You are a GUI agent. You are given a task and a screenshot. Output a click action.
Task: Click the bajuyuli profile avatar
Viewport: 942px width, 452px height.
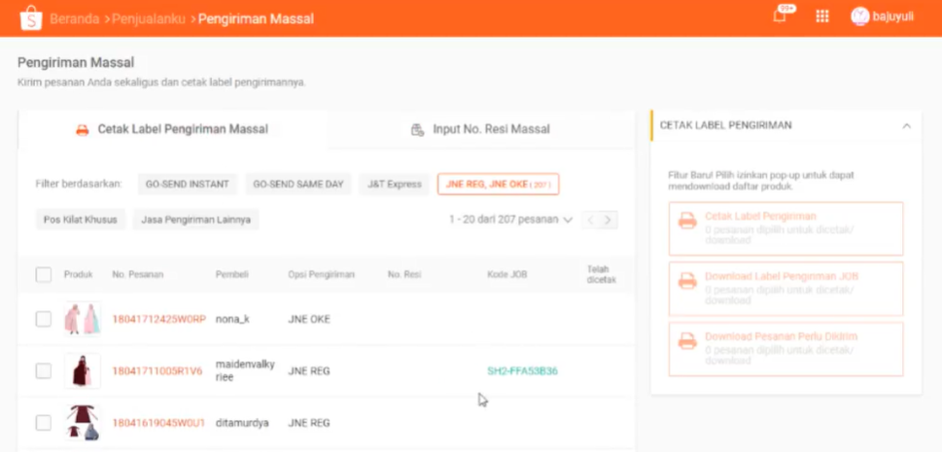(859, 17)
